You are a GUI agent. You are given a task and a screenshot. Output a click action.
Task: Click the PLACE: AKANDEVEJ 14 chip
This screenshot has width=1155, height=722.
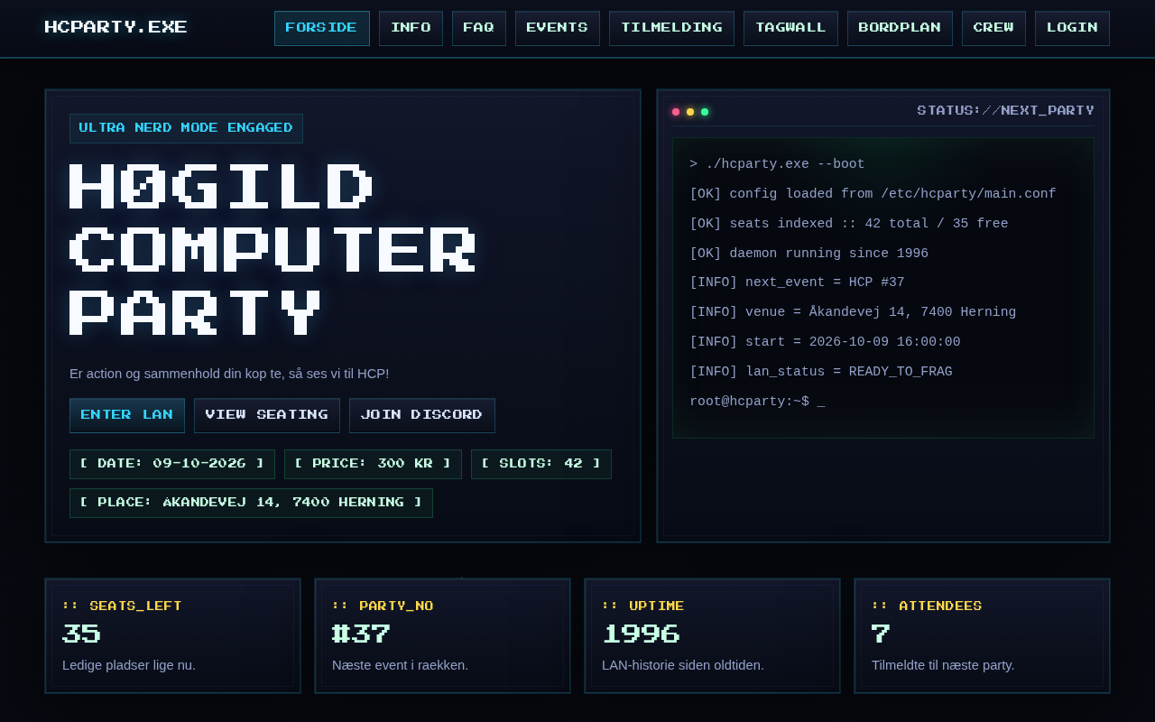[x=251, y=503]
